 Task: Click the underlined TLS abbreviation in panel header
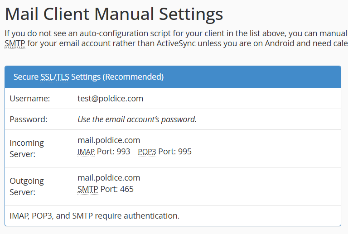[x=63, y=77]
